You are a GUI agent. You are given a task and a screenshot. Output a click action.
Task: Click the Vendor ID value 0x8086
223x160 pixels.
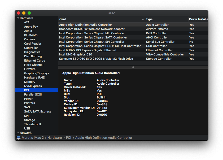[102, 101]
